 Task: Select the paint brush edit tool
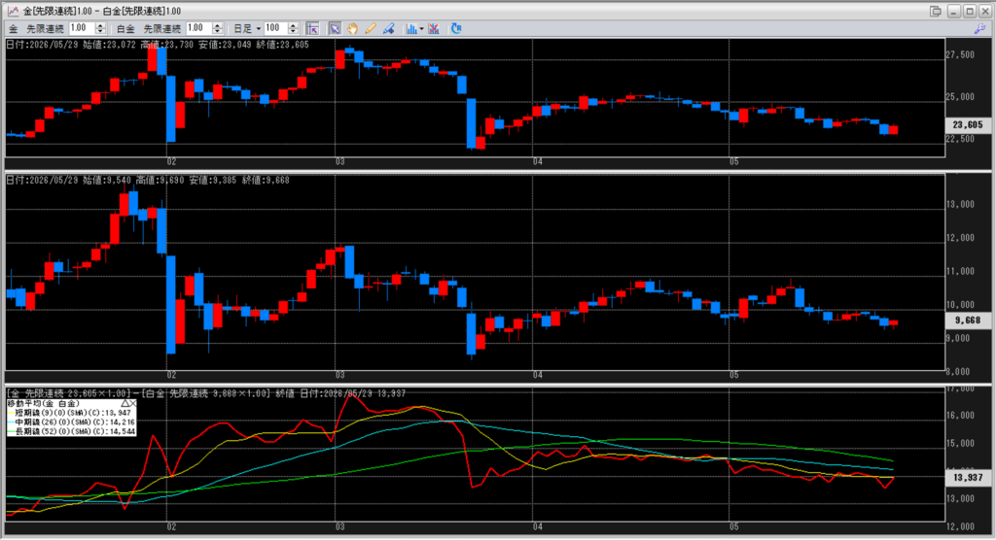[x=388, y=28]
